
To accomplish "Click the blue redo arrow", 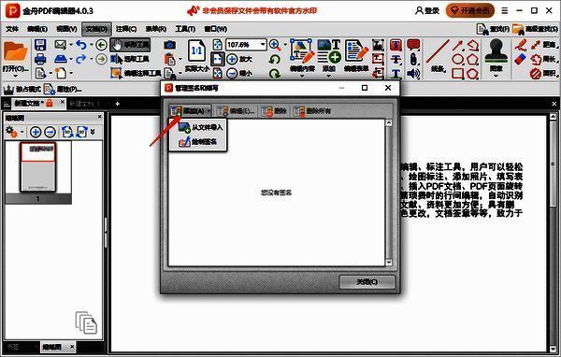I will 81,59.
